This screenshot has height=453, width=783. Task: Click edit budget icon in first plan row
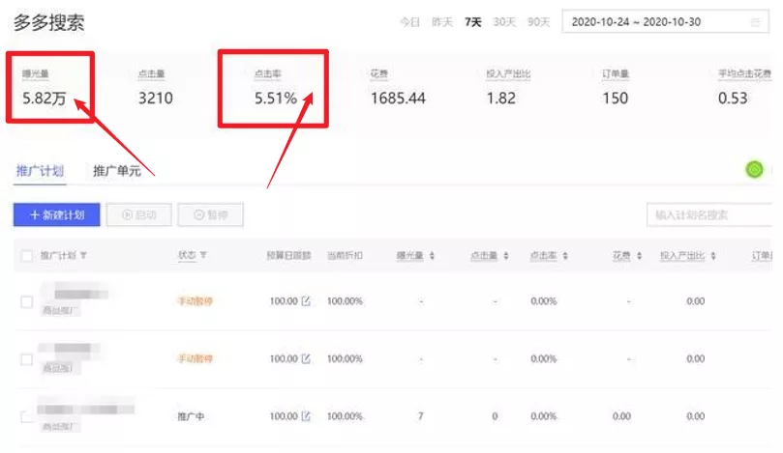[307, 301]
